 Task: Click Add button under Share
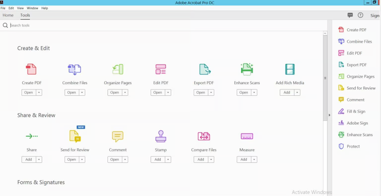(29, 159)
